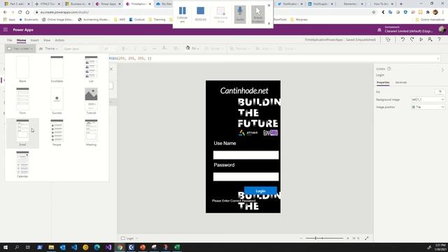Open the File menu
The image size is (448, 252).
click(9, 41)
